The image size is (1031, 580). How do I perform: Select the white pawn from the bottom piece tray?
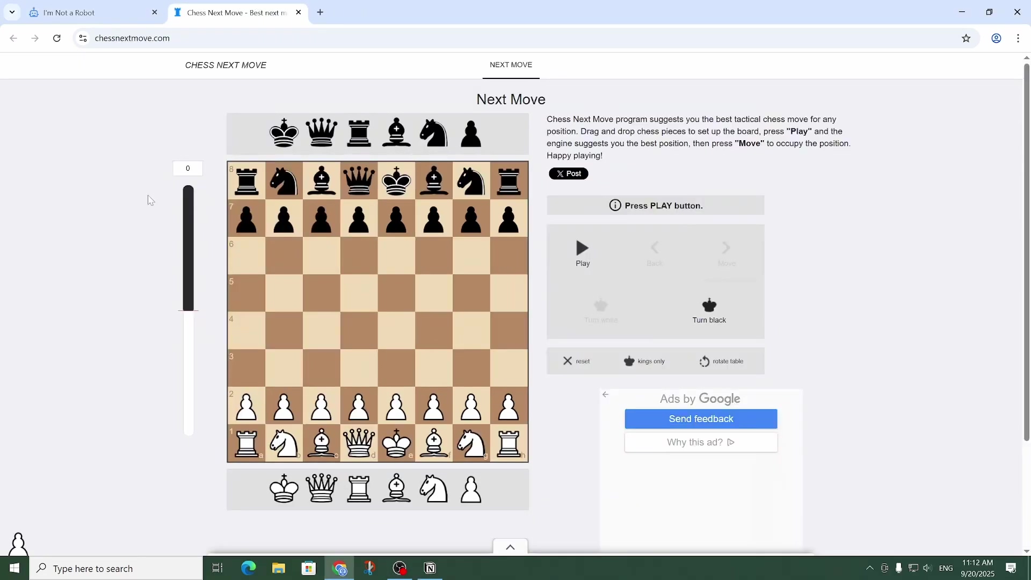coord(471,489)
